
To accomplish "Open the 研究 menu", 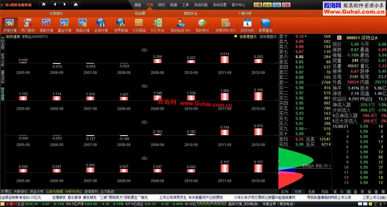I will coord(161,5).
